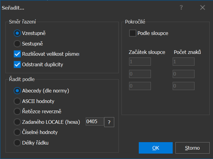
Task: Open LOCALE help question mark button
Action: pyautogui.click(x=109, y=122)
